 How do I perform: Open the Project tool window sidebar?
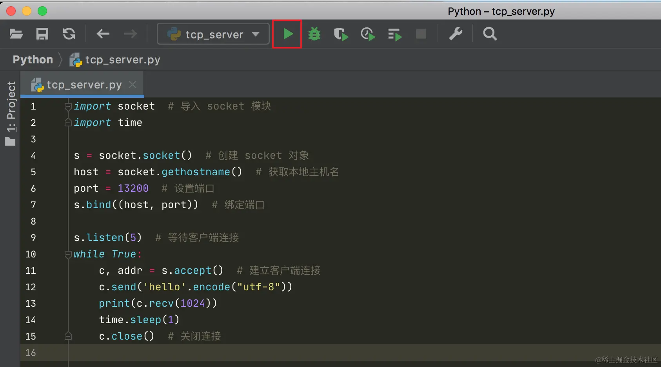(11, 113)
